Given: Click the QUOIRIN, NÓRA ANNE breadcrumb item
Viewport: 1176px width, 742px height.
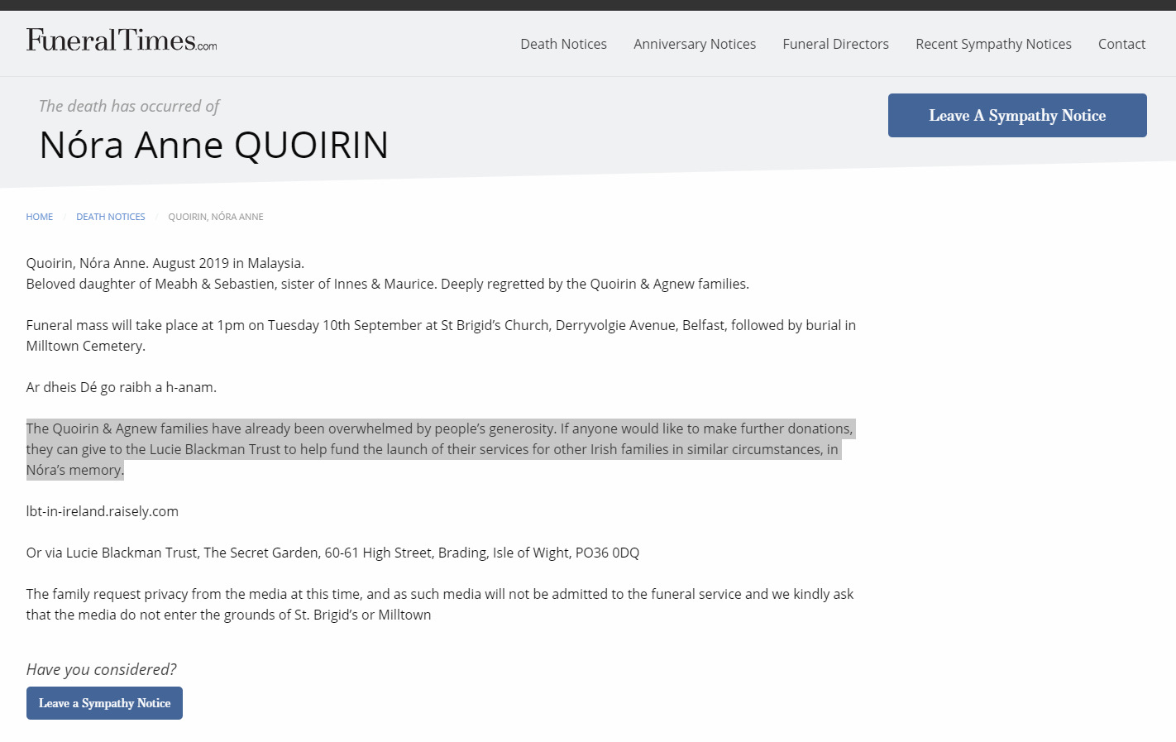Looking at the screenshot, I should pyautogui.click(x=215, y=217).
